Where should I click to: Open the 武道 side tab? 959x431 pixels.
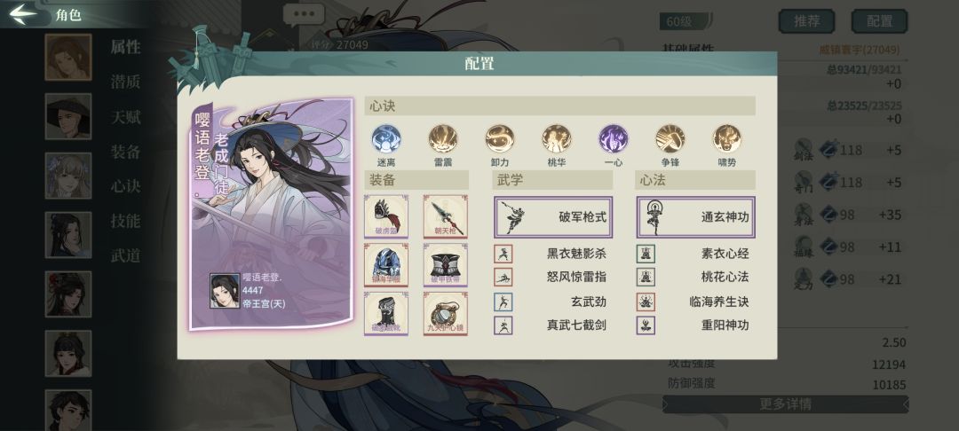(x=125, y=255)
